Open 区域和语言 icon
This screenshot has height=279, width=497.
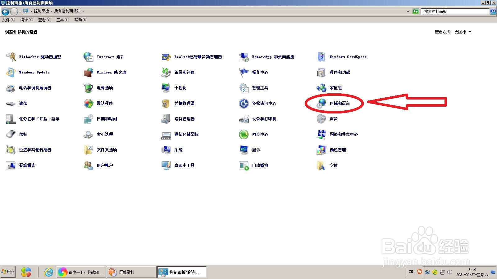point(321,103)
